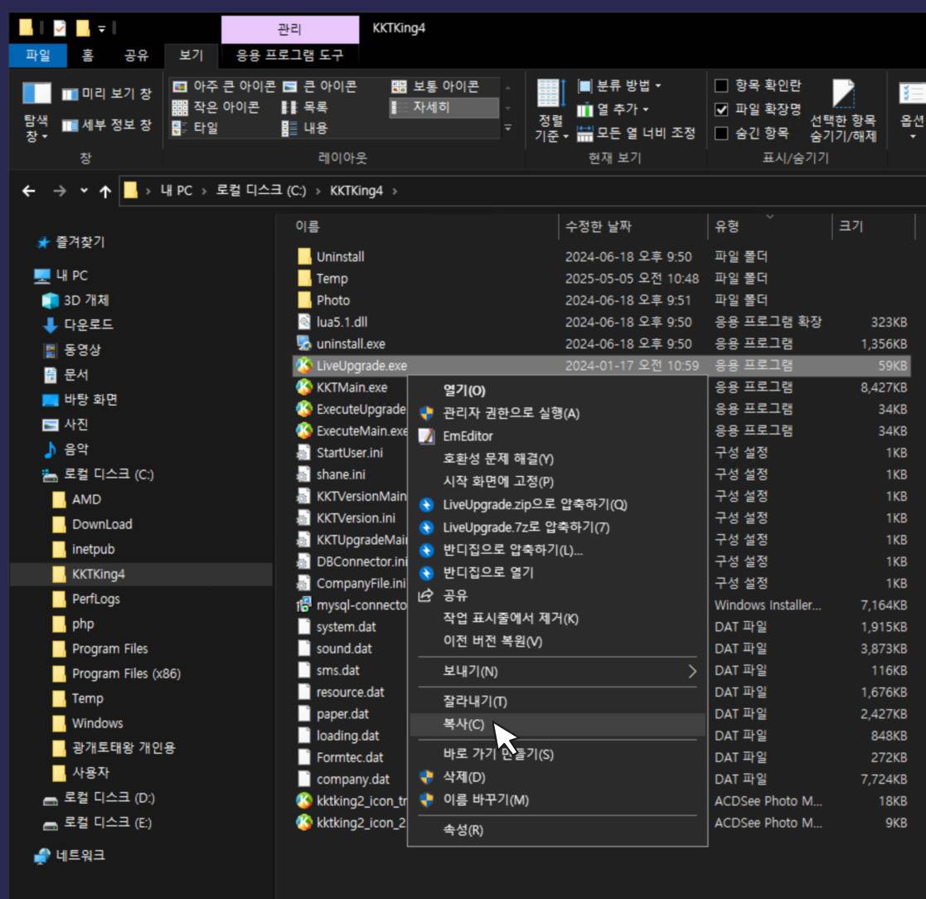
Task: Select the Program Files folder in sidebar
Action: coord(109,649)
